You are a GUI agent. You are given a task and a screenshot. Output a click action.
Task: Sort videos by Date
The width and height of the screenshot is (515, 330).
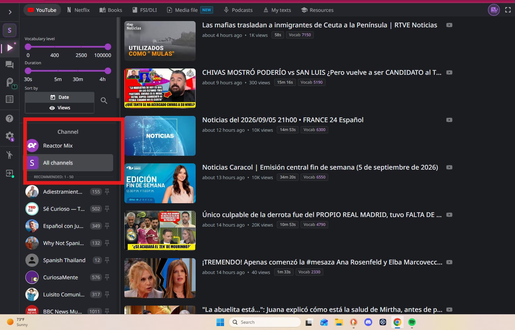point(60,97)
